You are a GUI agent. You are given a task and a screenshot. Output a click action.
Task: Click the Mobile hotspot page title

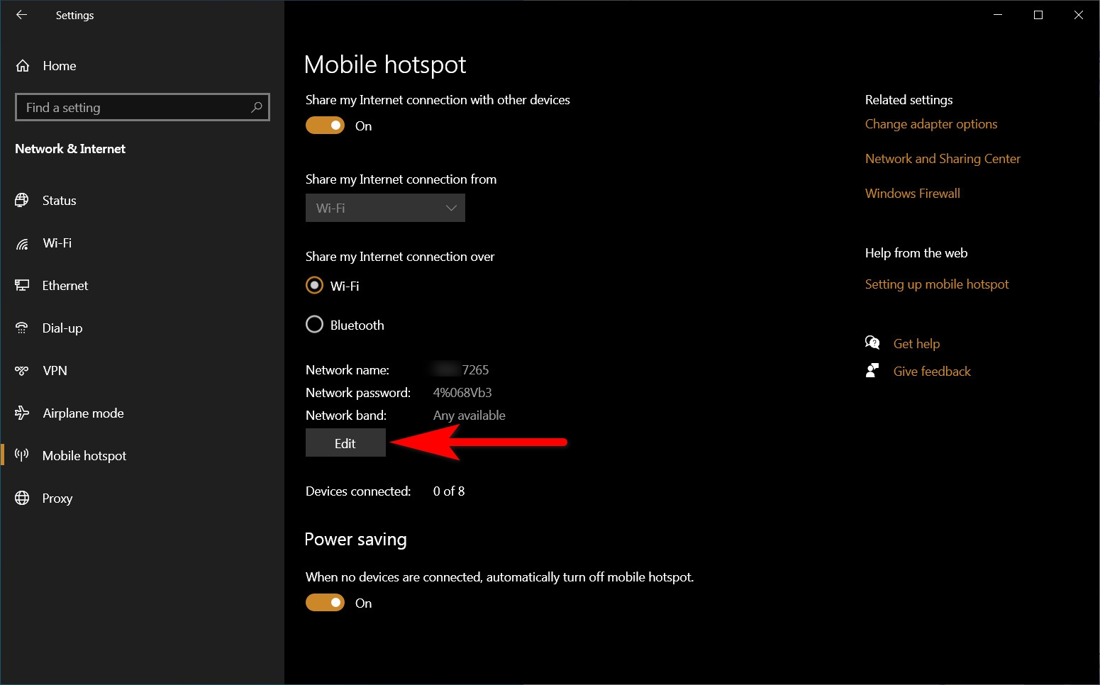point(385,65)
